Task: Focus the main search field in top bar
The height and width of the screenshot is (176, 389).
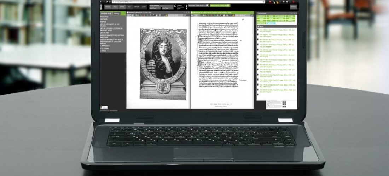Action: point(161,5)
